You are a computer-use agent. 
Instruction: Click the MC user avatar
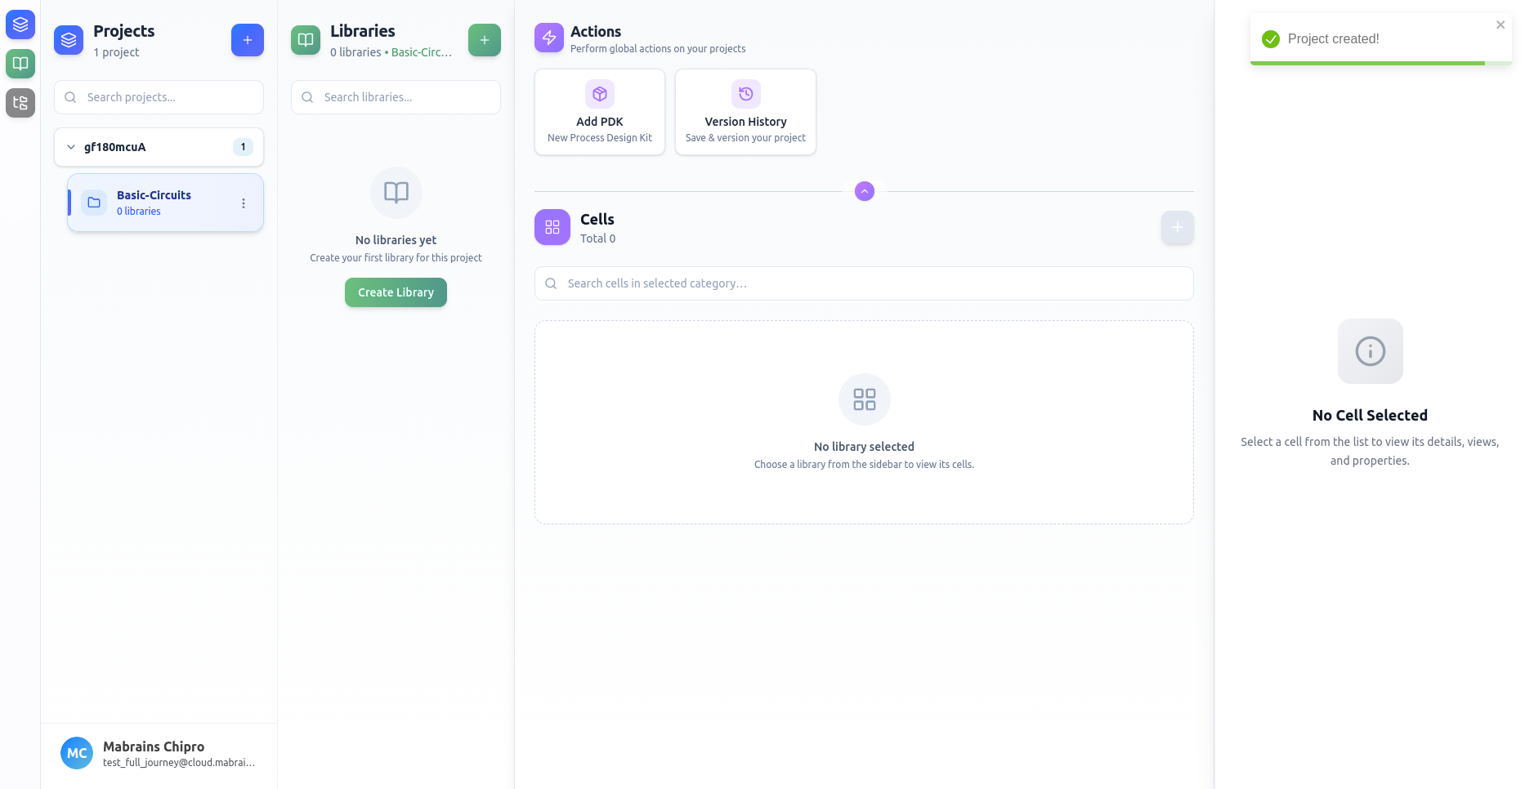(77, 753)
